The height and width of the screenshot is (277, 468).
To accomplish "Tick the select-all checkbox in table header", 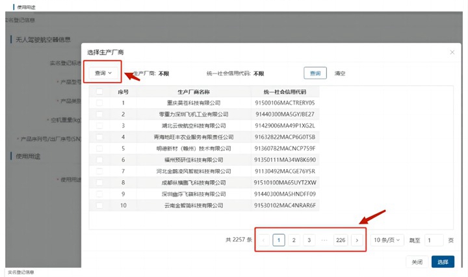I will tap(99, 92).
